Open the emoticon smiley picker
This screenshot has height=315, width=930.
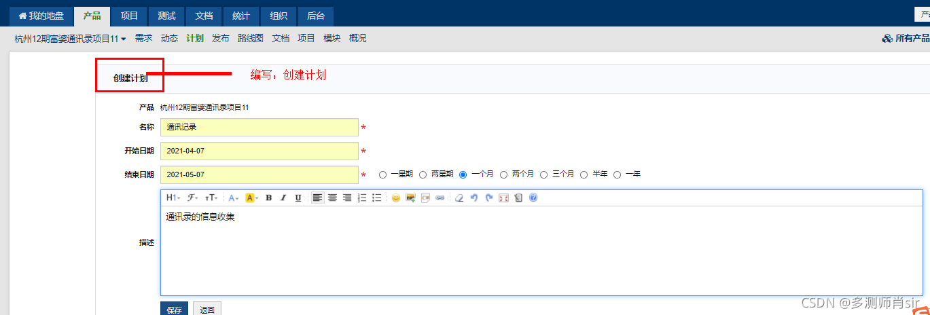click(396, 198)
